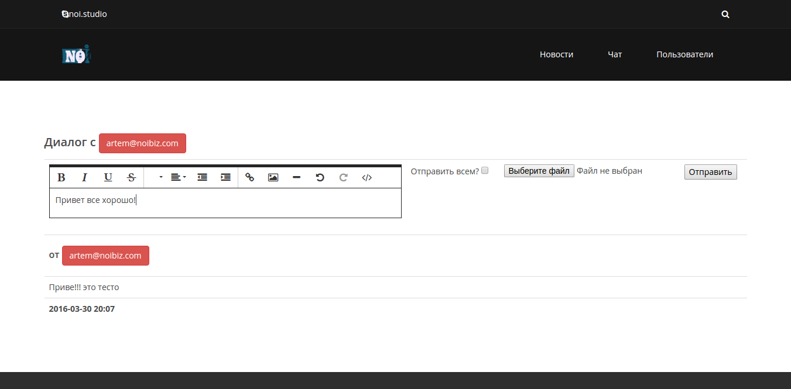Image resolution: width=791 pixels, height=389 pixels.
Task: Click the Выберите файл button
Action: click(539, 171)
